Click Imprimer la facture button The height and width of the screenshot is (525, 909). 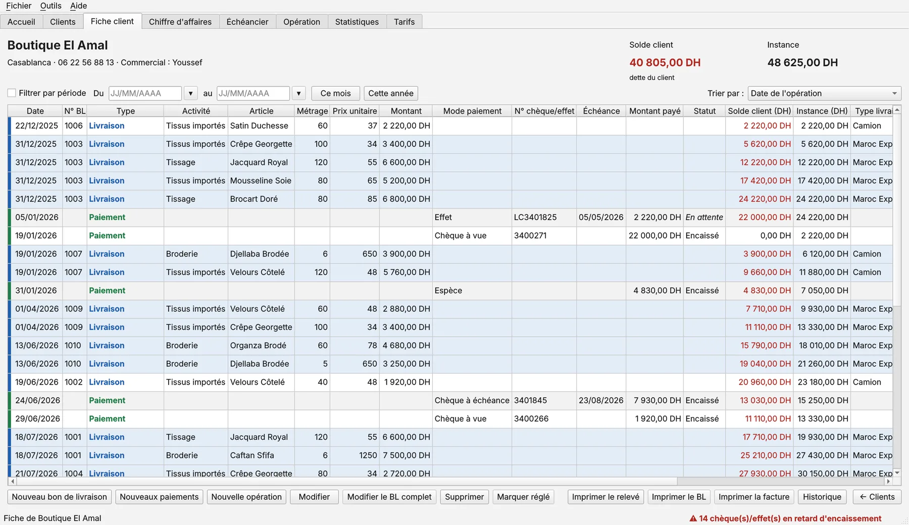pos(754,497)
